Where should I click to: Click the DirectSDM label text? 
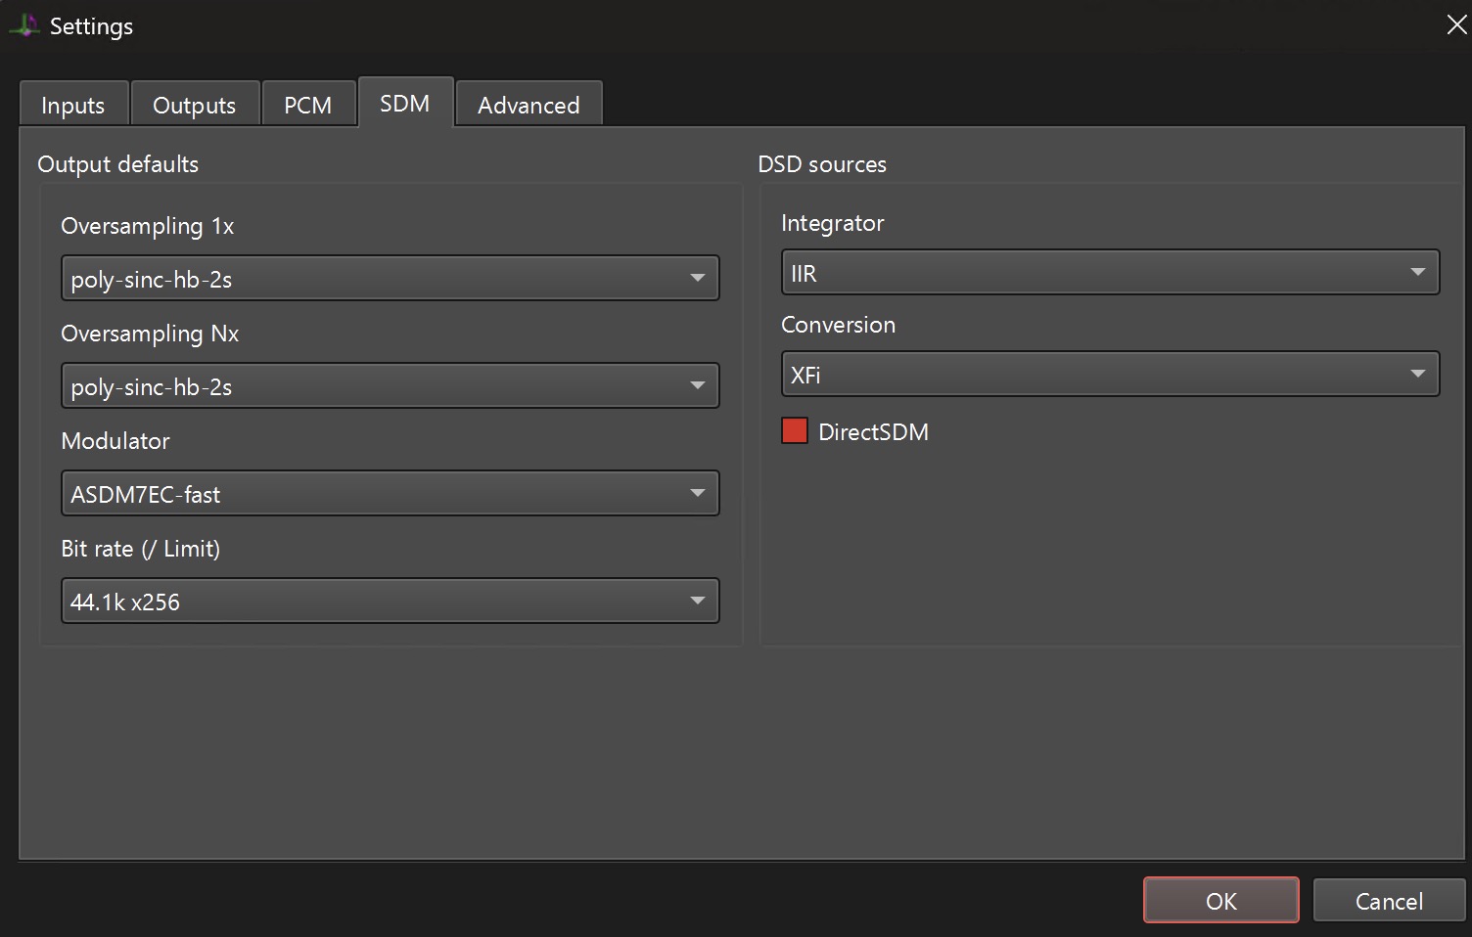click(x=873, y=432)
